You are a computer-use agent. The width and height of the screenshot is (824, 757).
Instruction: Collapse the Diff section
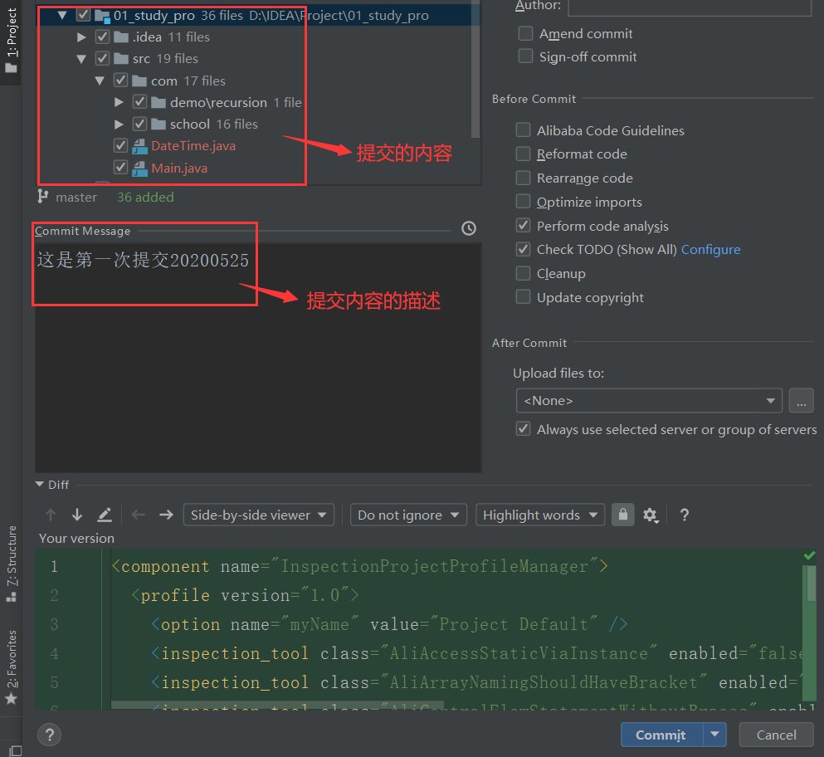[x=39, y=484]
